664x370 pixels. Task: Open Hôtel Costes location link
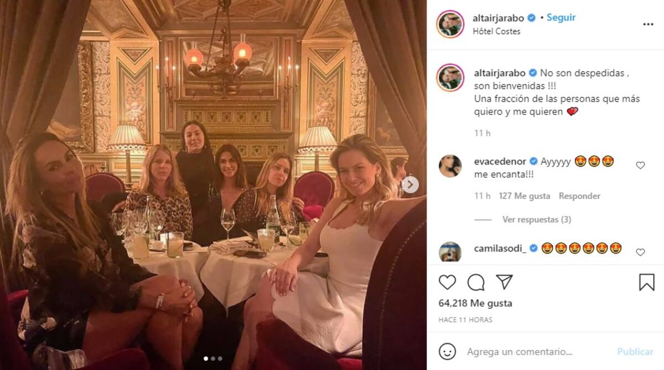pos(497,32)
